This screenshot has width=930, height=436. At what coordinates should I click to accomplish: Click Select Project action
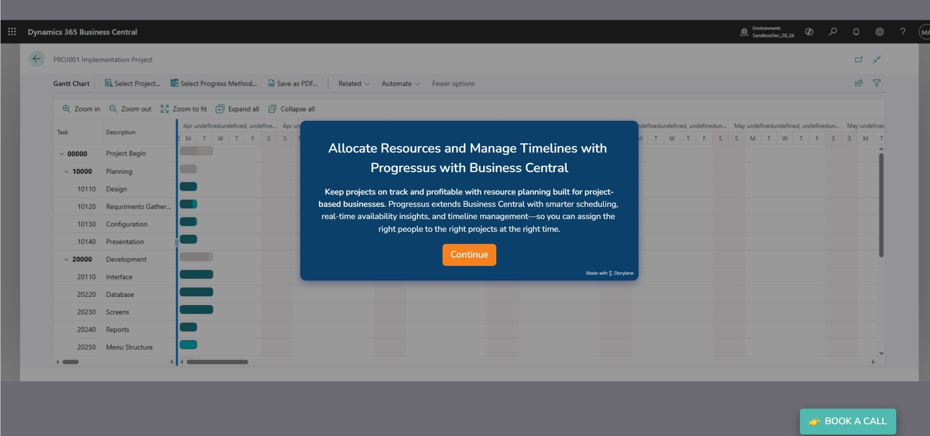coord(132,84)
